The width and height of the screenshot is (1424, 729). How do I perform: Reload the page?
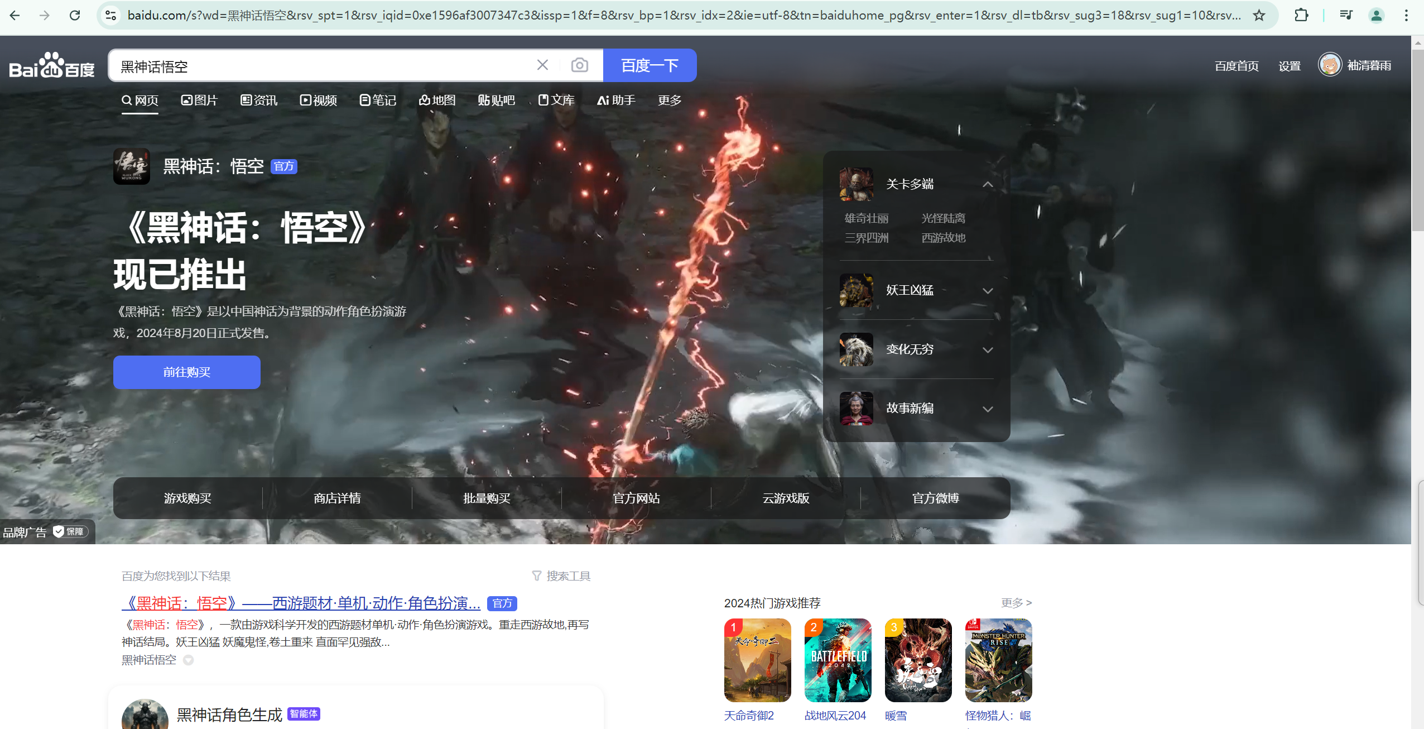coord(75,15)
